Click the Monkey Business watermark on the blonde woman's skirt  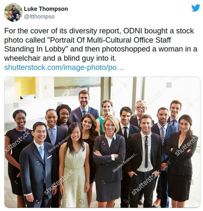tap(125, 163)
